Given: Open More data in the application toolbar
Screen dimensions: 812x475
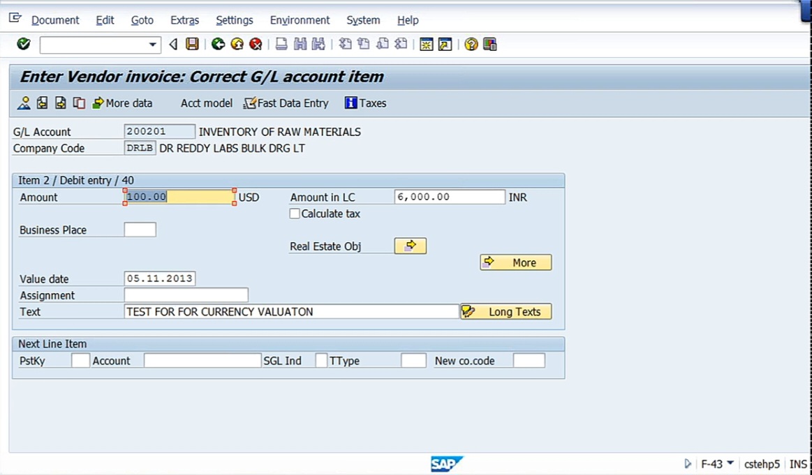Looking at the screenshot, I should (122, 103).
